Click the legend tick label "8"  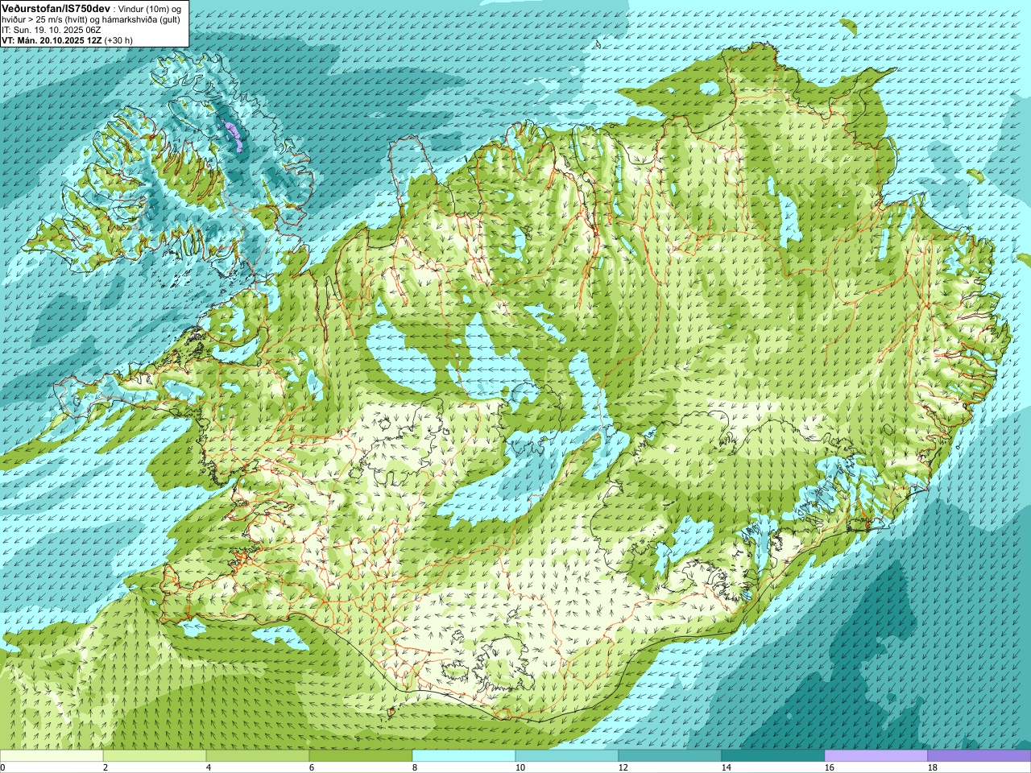coord(415,767)
